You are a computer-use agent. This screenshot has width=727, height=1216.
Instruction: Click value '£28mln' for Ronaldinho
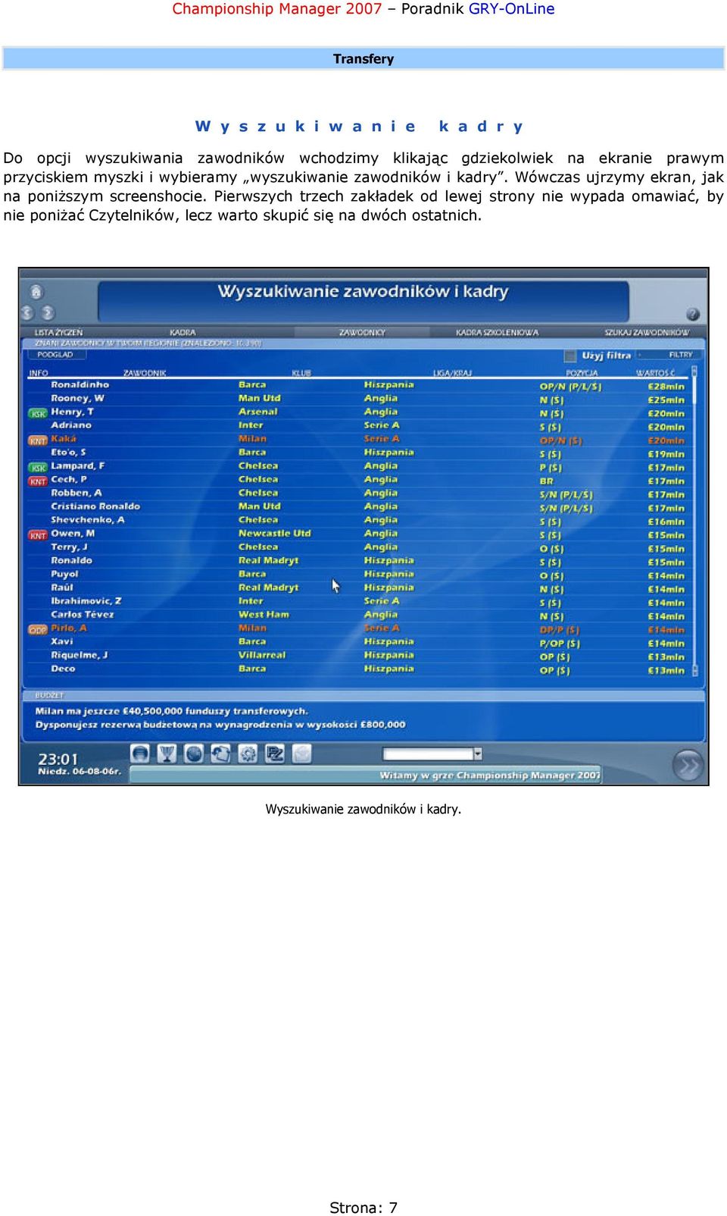(666, 387)
